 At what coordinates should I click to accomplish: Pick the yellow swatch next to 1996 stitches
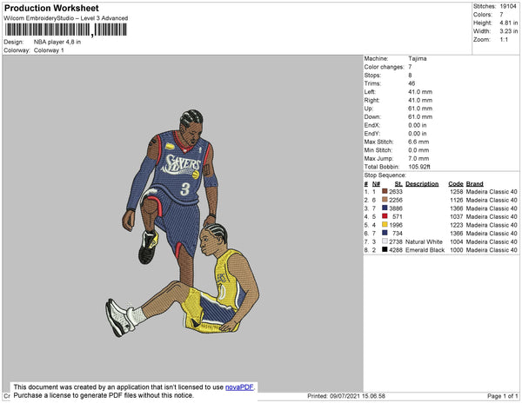[385, 225]
